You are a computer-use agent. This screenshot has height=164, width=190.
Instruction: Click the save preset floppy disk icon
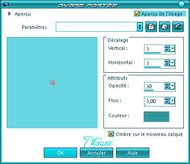tap(151, 27)
